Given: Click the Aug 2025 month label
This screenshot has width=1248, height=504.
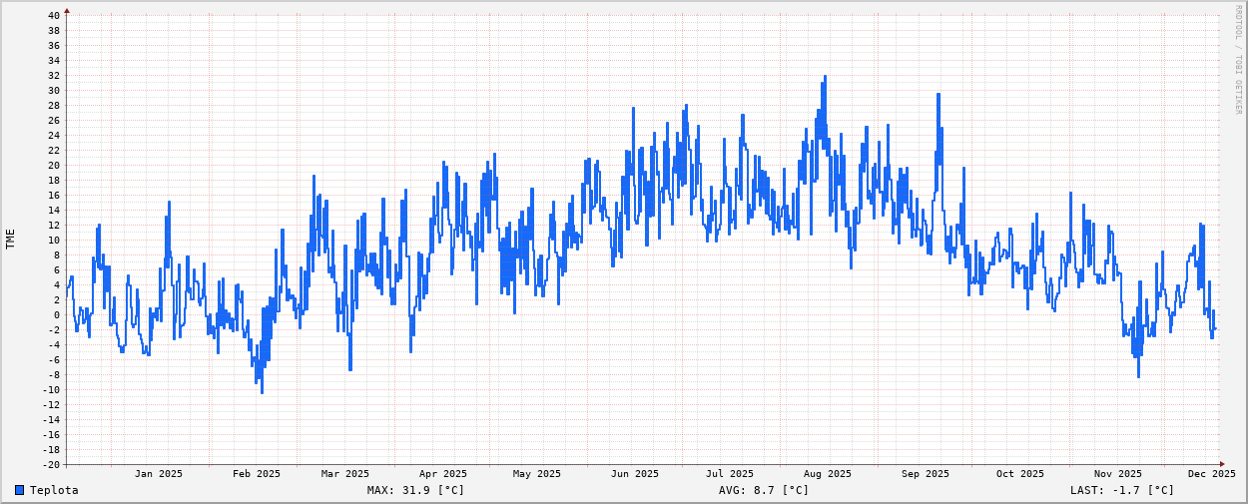Looking at the screenshot, I should point(828,474).
